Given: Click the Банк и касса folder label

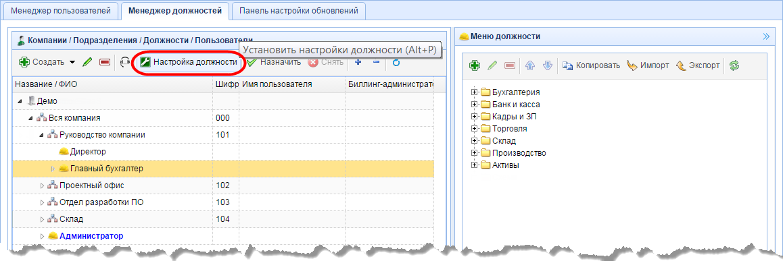Looking at the screenshot, I should click(x=516, y=105).
